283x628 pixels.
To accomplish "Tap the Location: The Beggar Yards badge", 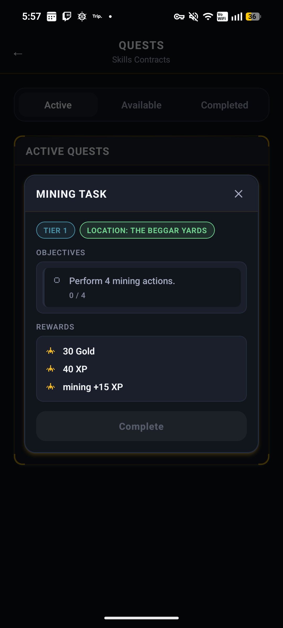I will click(147, 230).
